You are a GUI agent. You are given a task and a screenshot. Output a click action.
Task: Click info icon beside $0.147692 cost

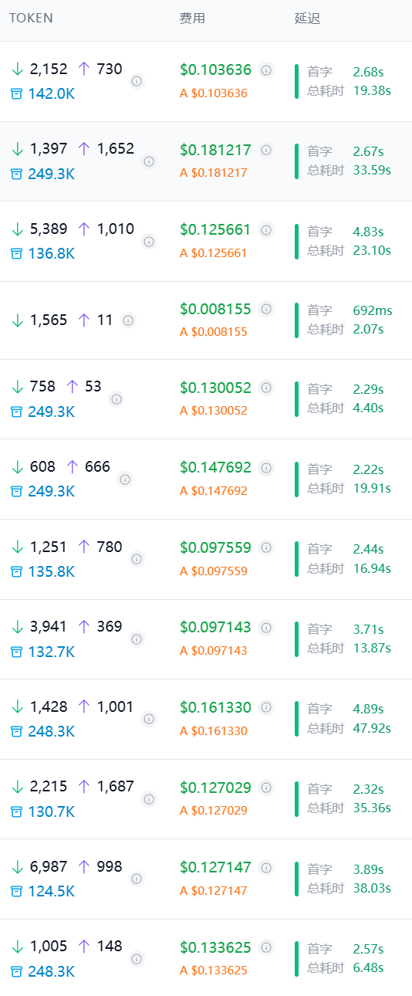tap(266, 467)
